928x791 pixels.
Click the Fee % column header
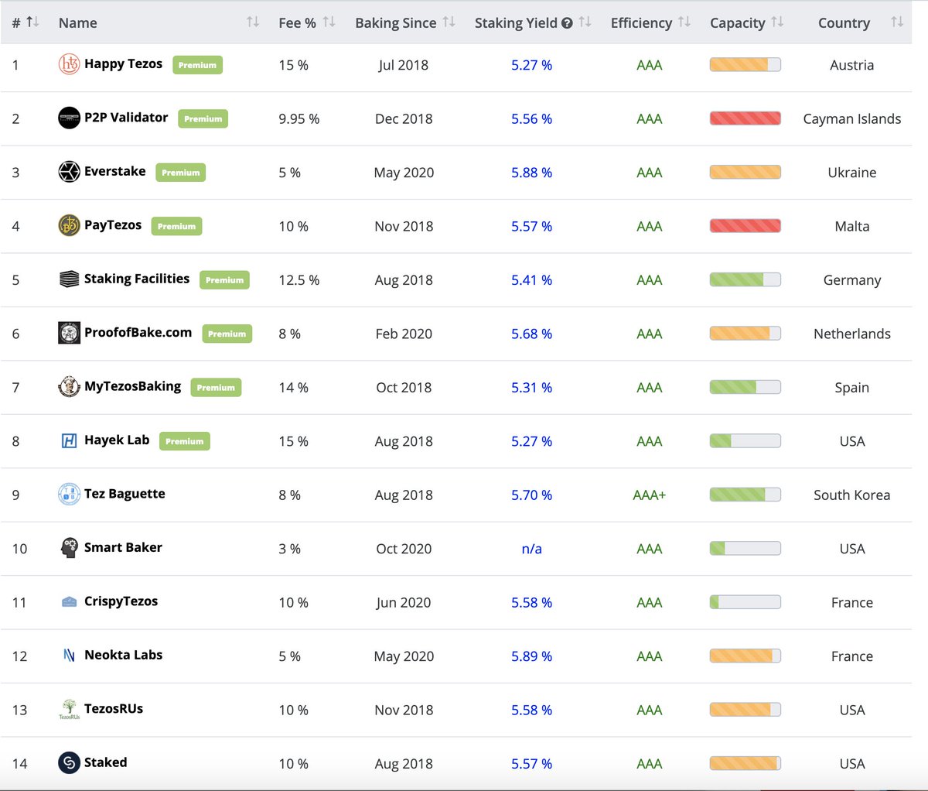(298, 23)
